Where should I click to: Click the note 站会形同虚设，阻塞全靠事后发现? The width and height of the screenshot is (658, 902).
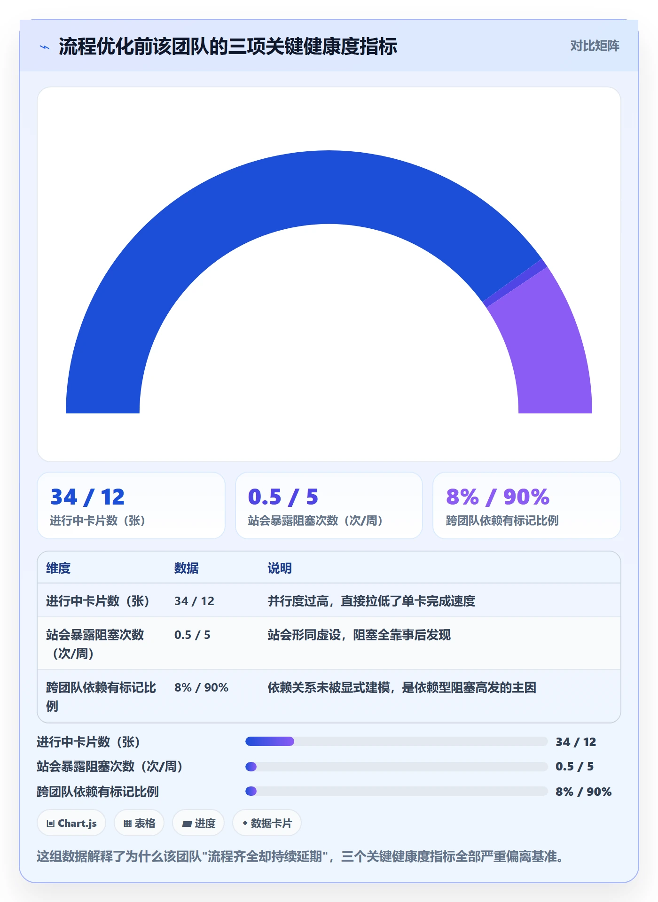tap(359, 635)
